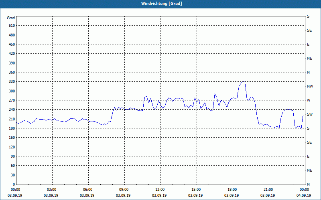Click the "00:00" label above "04.09.19"

point(304,190)
